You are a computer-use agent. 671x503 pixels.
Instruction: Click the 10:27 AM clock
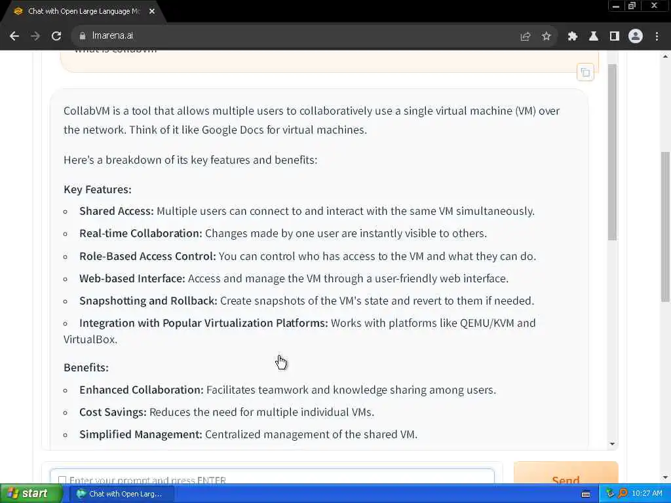647,494
